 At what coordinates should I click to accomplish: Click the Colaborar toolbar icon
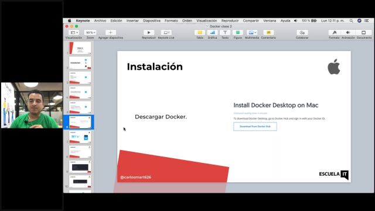302,33
